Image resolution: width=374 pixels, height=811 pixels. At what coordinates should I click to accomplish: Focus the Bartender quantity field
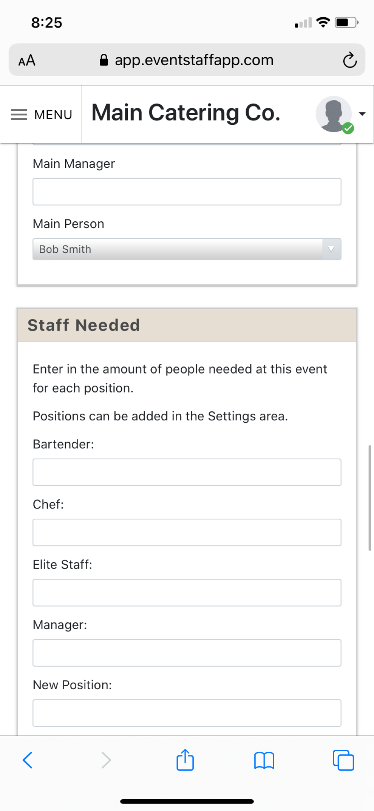[x=187, y=472]
